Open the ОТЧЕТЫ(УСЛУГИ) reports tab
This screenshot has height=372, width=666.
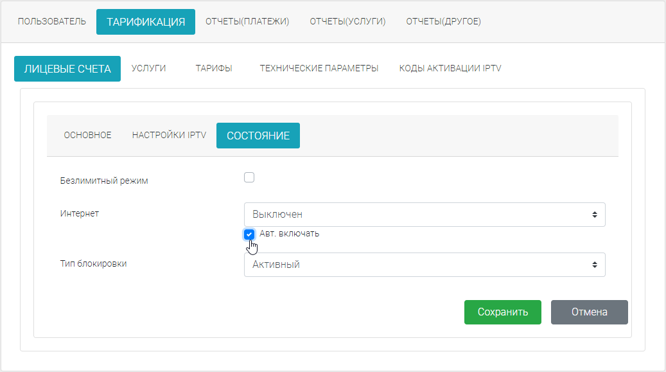(347, 21)
